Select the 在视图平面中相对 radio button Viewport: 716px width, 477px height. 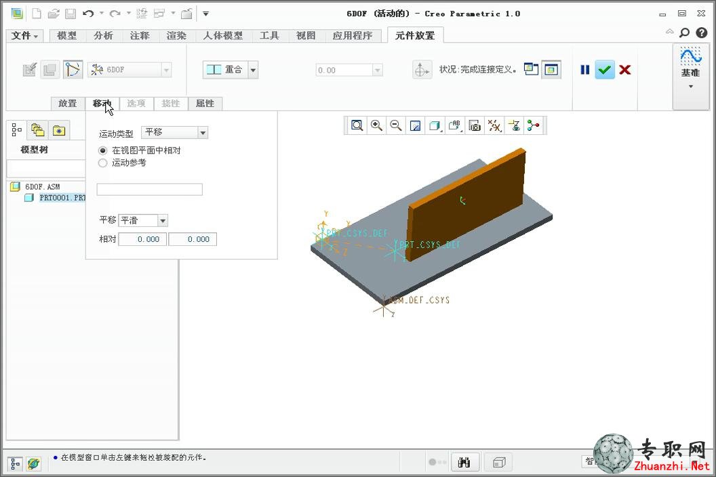click(103, 150)
